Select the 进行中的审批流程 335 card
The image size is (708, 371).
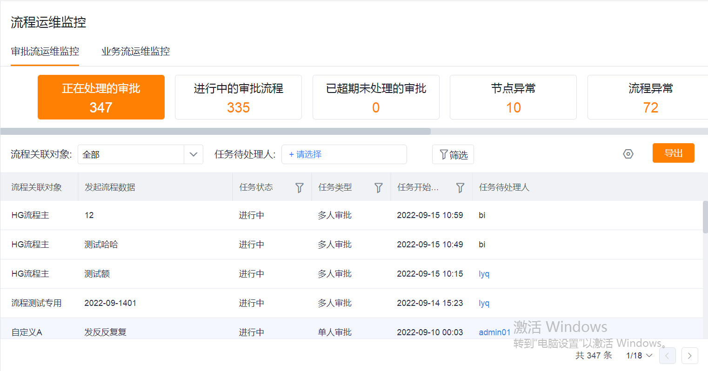238,97
